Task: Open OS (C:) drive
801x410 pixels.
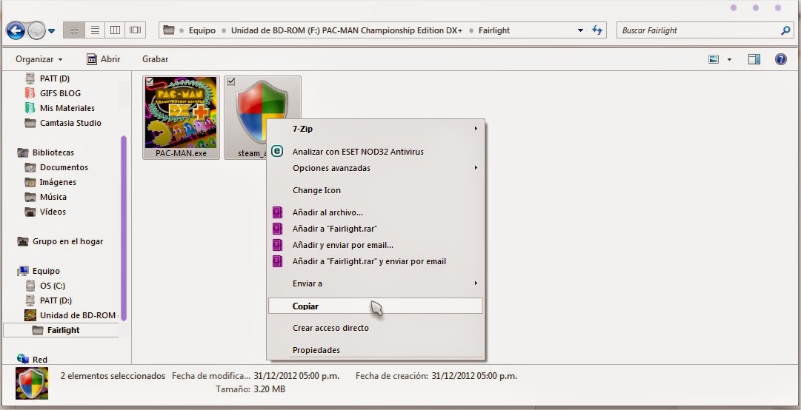Action: point(53,286)
